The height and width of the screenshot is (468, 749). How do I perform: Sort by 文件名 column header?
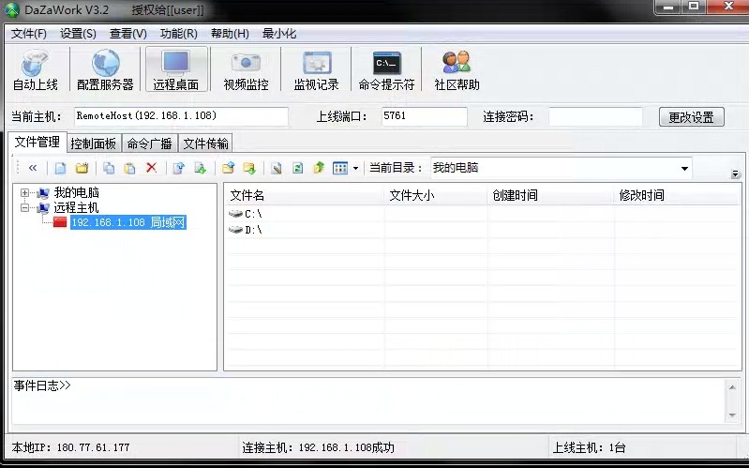pyautogui.click(x=305, y=195)
